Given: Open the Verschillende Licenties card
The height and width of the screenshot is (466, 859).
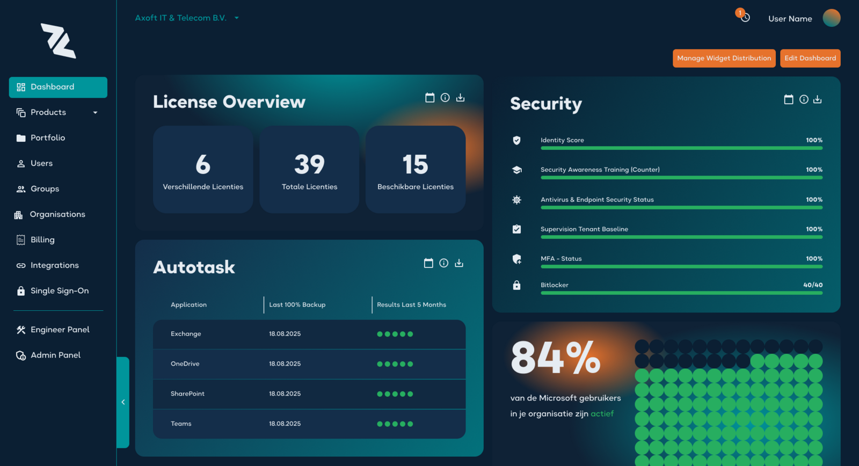Looking at the screenshot, I should click(203, 169).
